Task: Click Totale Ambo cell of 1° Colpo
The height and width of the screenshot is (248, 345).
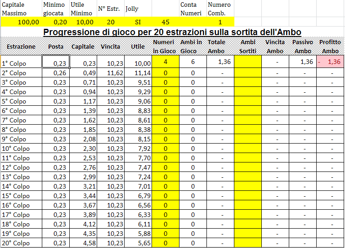Action: 220,62
